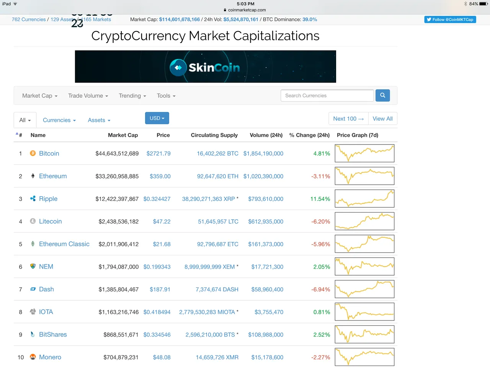Viewport: 490px width, 368px height.
Task: Click Ethereum price $359.00
Action: pyautogui.click(x=160, y=176)
